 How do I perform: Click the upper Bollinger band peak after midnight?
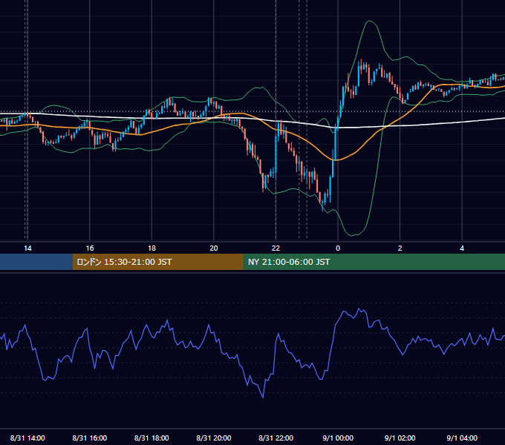[369, 21]
